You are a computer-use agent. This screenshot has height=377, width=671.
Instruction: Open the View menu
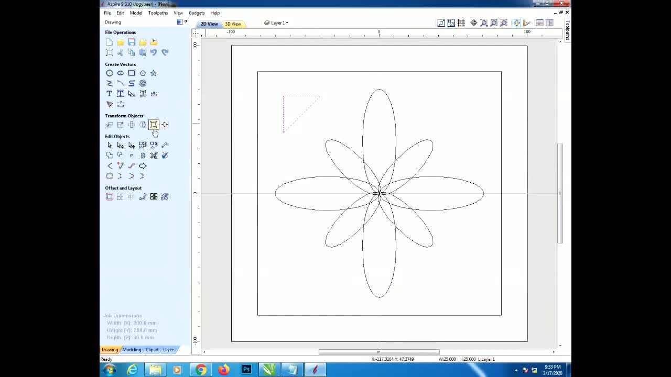[x=178, y=13]
